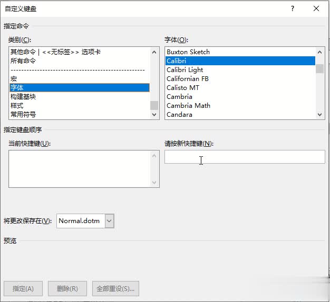Viewport: 330px width, 302px height.
Task: Click the 指定(A) button
Action: [x=23, y=288]
